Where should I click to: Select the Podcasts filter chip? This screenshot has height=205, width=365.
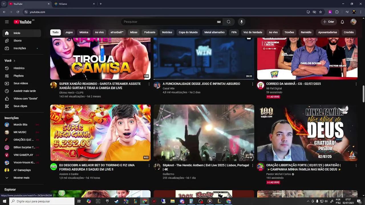coord(150,32)
